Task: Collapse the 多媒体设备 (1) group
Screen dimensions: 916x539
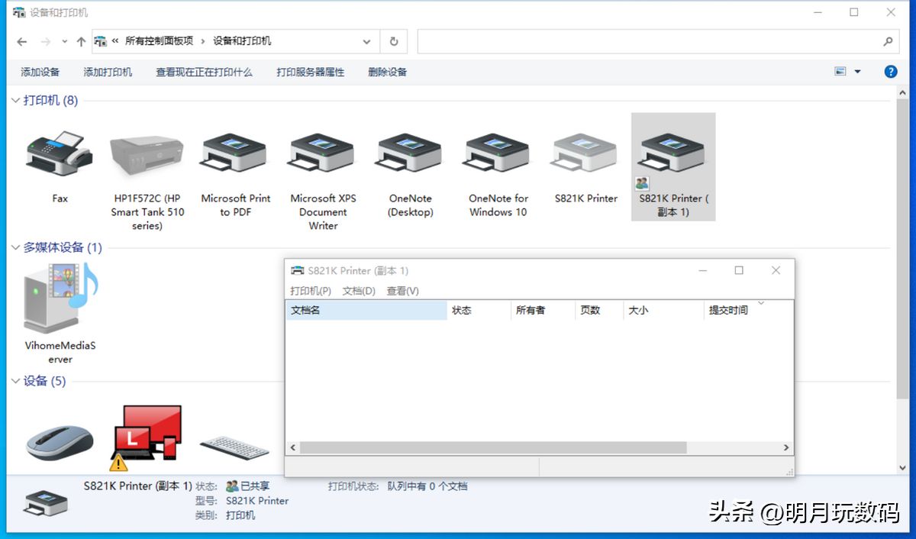Action: pyautogui.click(x=15, y=247)
